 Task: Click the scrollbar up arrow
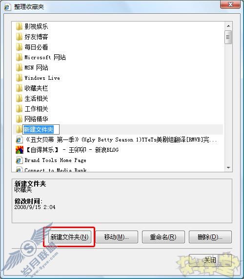click(228, 26)
